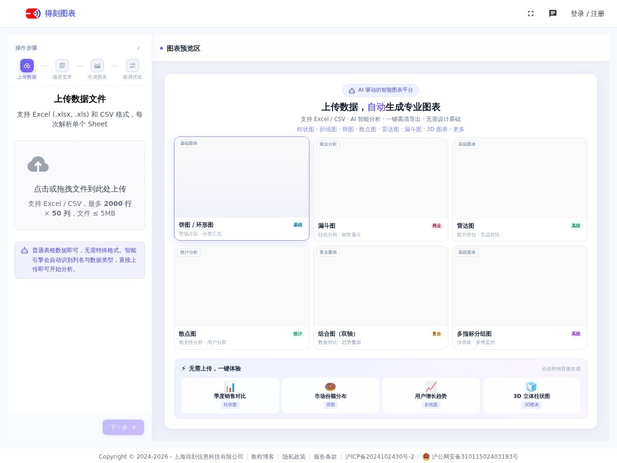The image size is (617, 463).
Task: Click the lightning icon beside 无需上传
Action: click(184, 368)
